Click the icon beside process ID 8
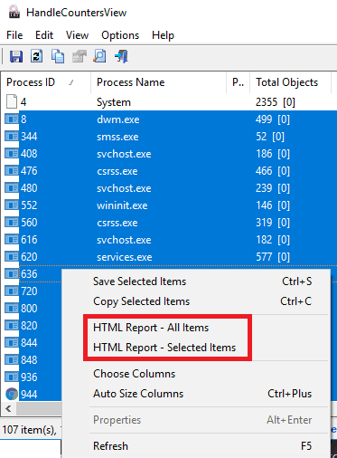The width and height of the screenshot is (337, 458). (x=12, y=119)
